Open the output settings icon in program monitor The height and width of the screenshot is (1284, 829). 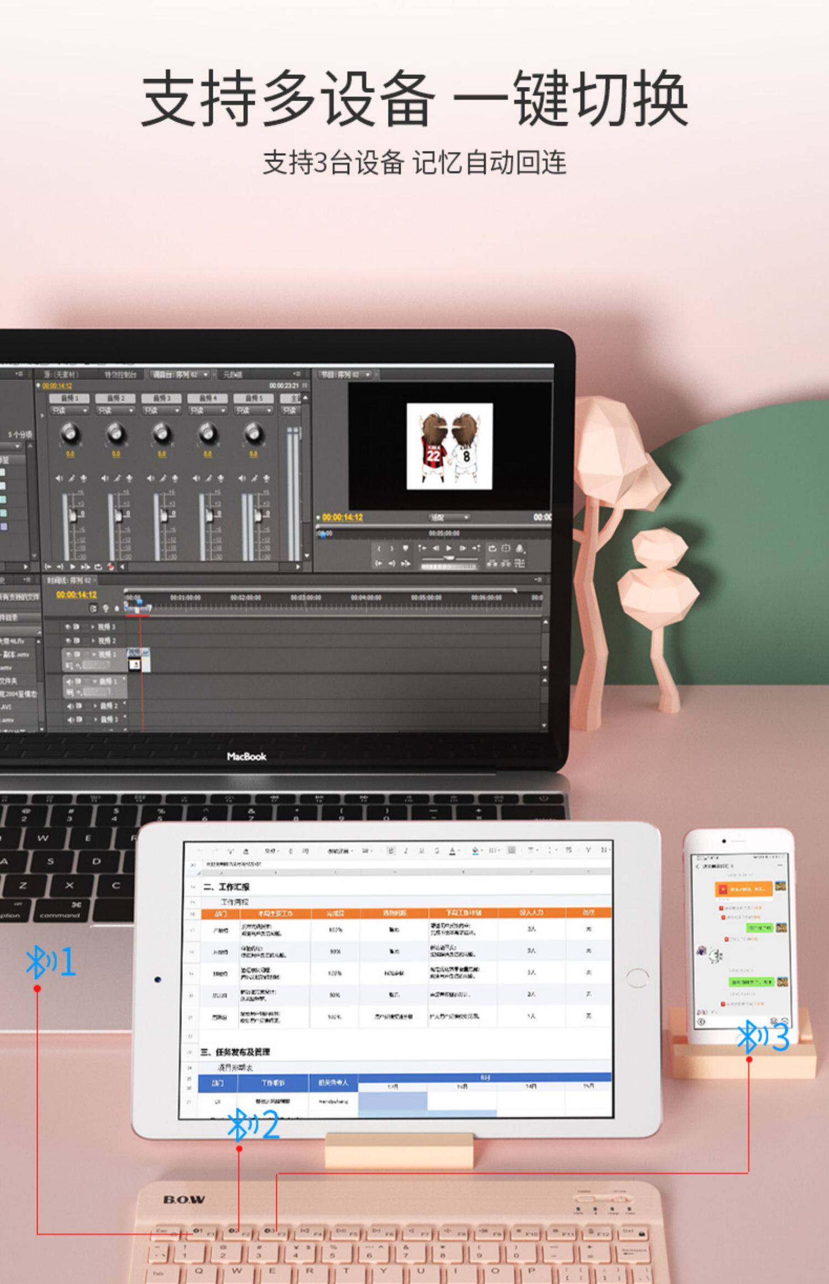520,548
